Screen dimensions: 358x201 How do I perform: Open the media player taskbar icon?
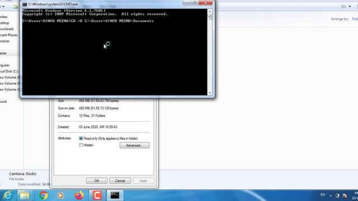click(x=60, y=195)
